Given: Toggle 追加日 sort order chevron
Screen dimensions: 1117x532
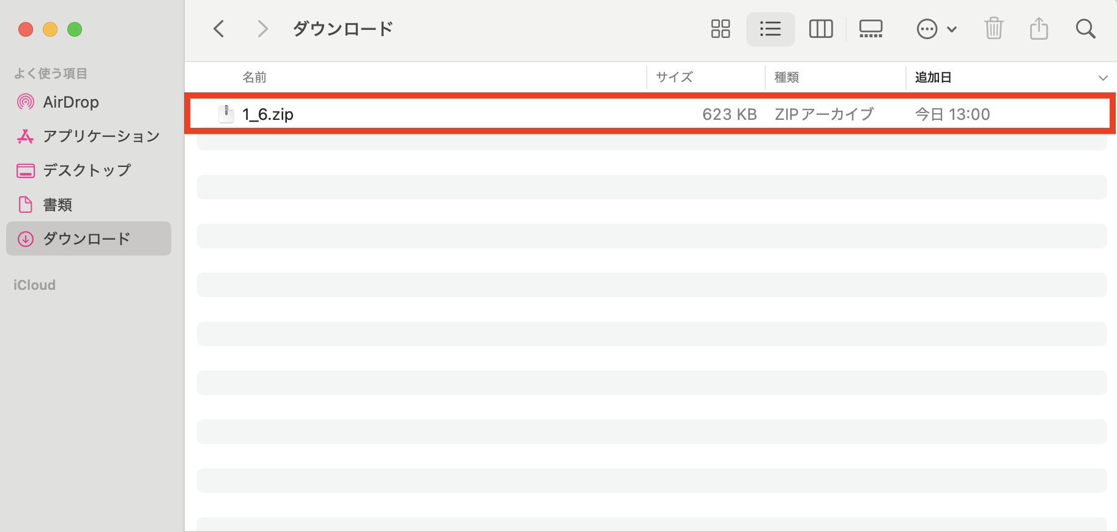Looking at the screenshot, I should (x=1102, y=78).
